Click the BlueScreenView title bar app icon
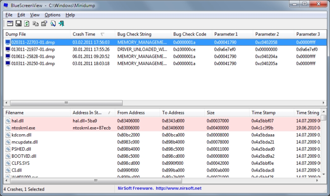 6,5
